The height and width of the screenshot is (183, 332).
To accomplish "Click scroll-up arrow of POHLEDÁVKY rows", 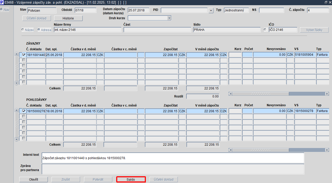I will point(17,111).
